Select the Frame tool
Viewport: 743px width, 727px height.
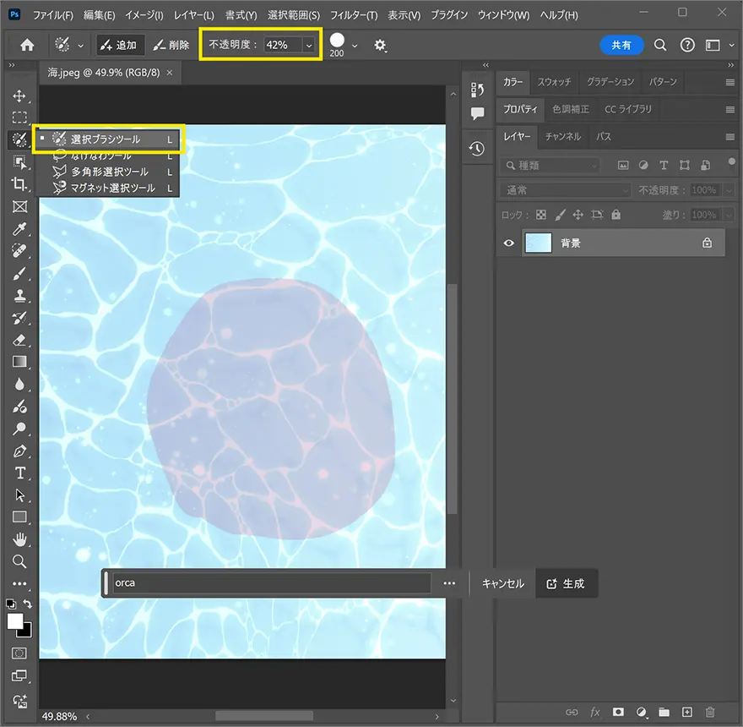19,206
